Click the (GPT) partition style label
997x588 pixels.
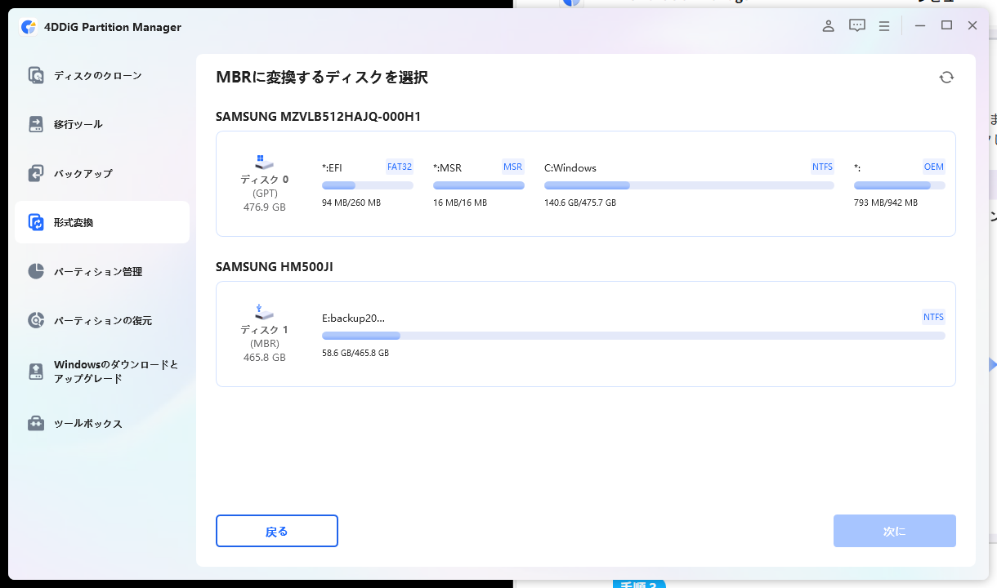(x=265, y=194)
